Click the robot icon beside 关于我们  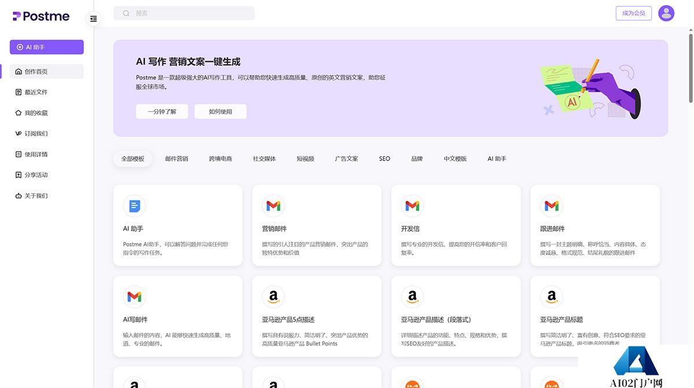[x=19, y=196]
